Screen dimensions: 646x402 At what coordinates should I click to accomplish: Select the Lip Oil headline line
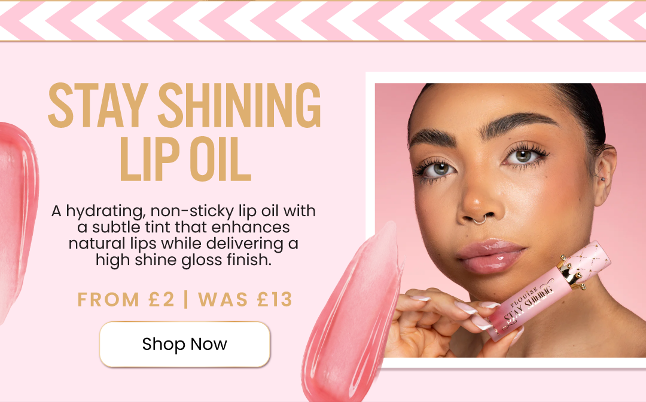coord(185,159)
